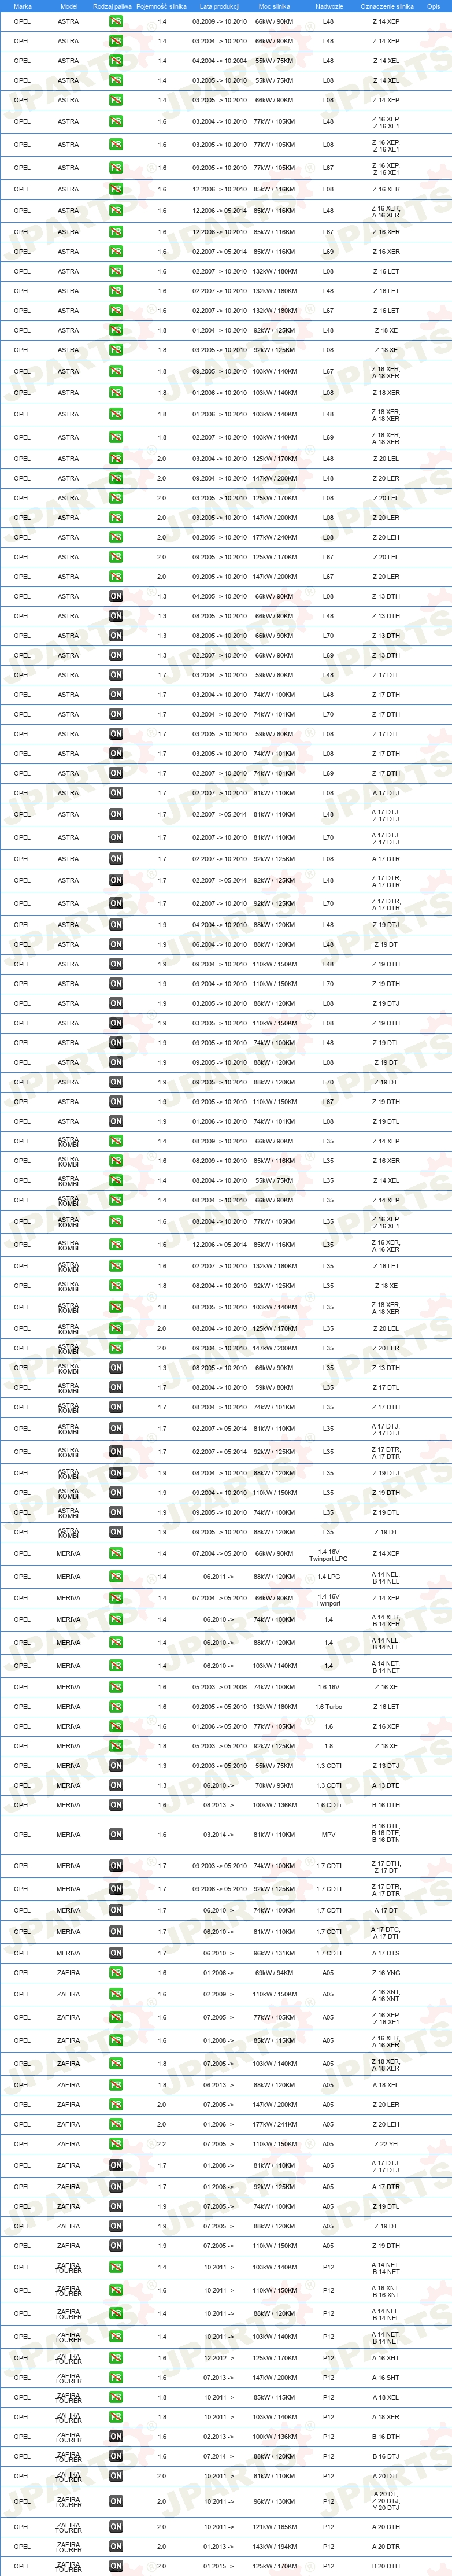The width and height of the screenshot is (452, 2576).
Task: Click engine code B 20 DTH
Action: [x=386, y=2566]
